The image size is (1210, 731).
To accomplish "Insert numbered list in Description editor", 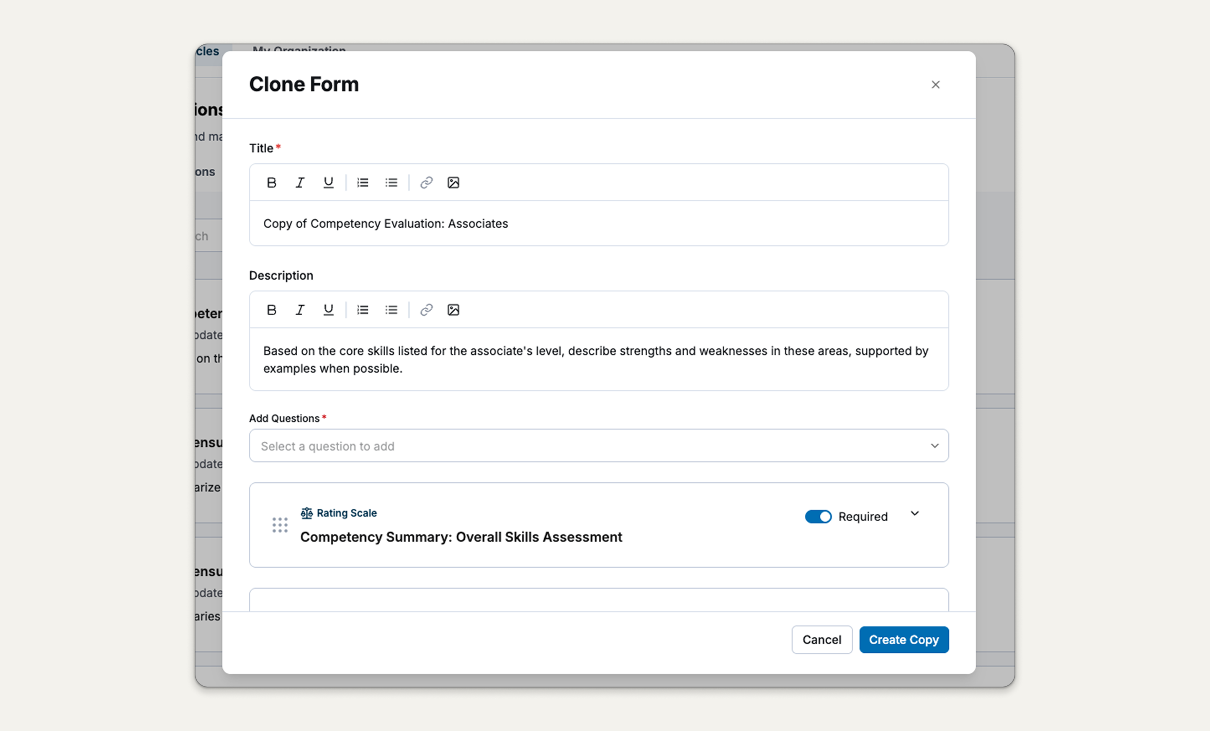I will pos(363,310).
